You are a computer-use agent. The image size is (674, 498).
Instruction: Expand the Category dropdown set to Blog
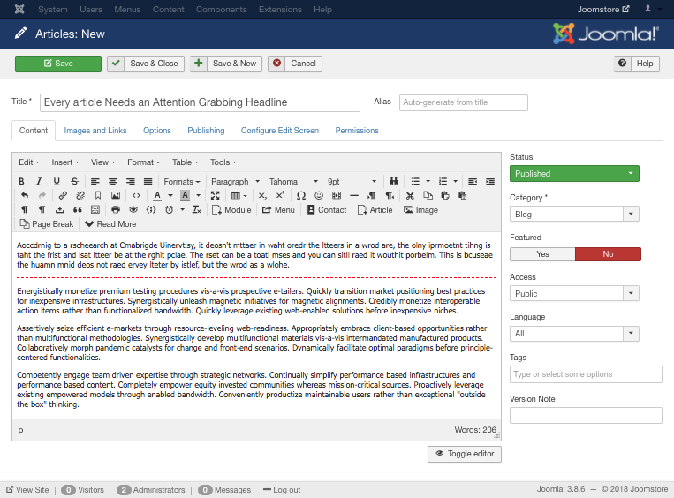[x=574, y=214]
